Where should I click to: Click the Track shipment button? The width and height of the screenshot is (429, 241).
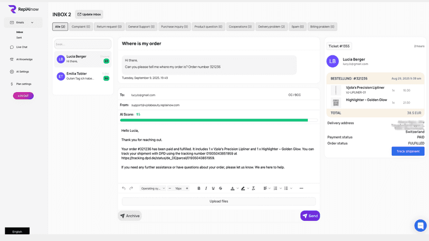[408, 151]
